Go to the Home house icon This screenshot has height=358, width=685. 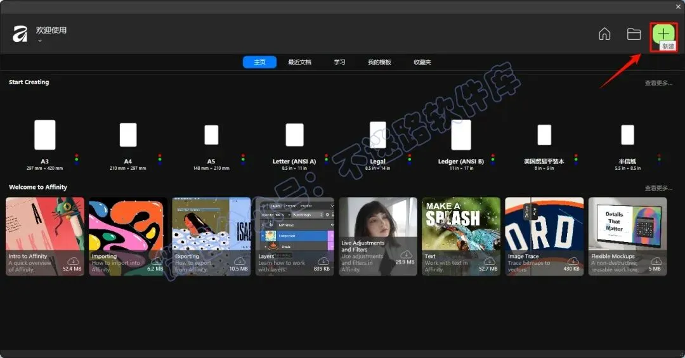click(x=604, y=34)
